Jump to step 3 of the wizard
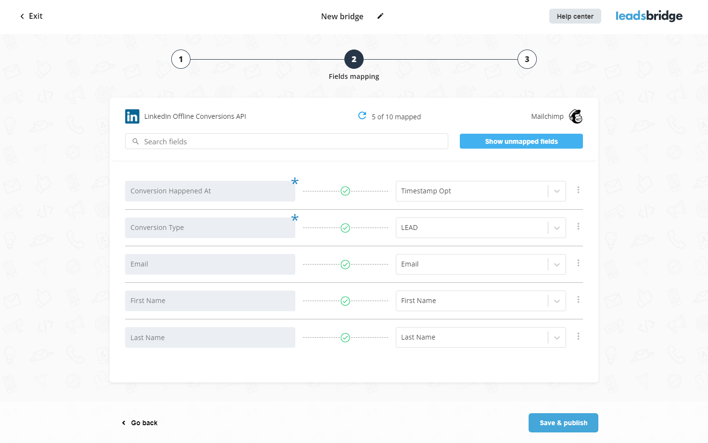708x443 pixels. point(527,59)
